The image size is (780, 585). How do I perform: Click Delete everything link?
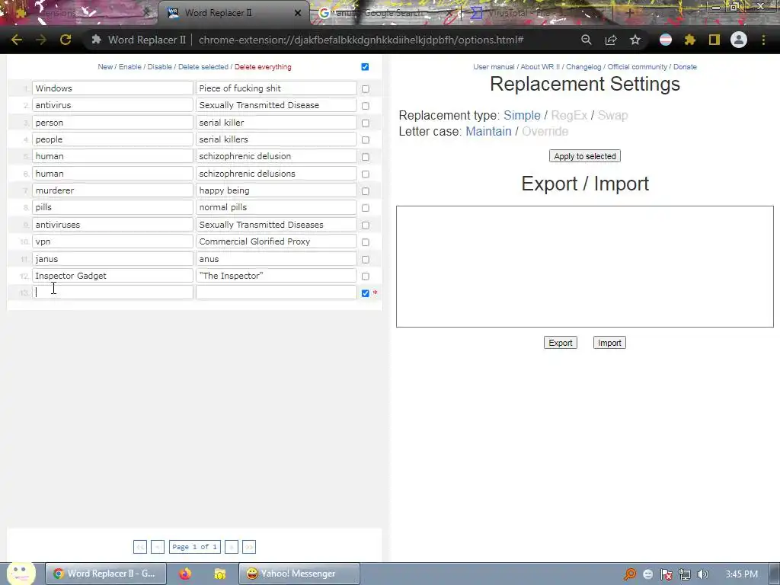(263, 67)
